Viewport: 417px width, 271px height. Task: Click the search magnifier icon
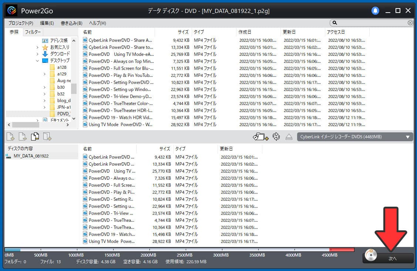335,23
